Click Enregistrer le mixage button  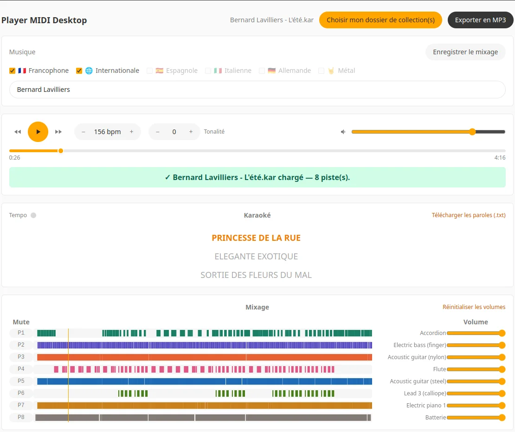[465, 52]
